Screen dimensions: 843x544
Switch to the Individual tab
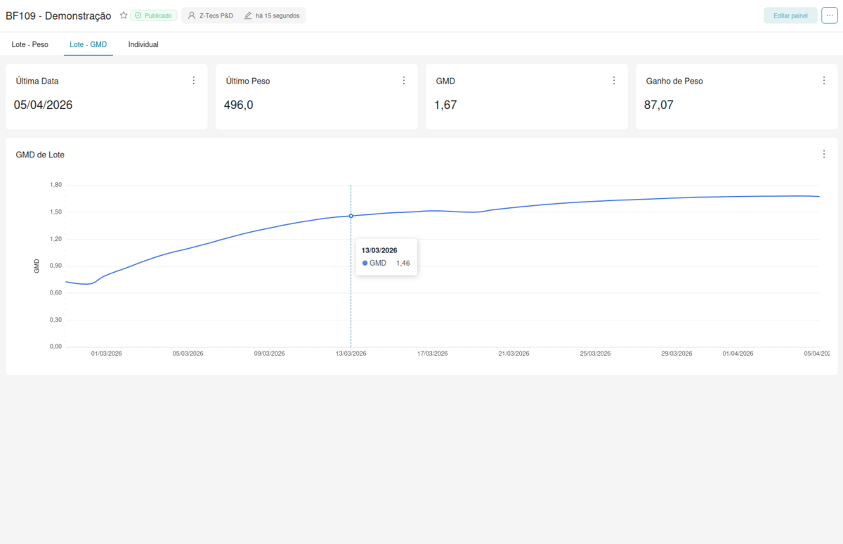pyautogui.click(x=143, y=44)
